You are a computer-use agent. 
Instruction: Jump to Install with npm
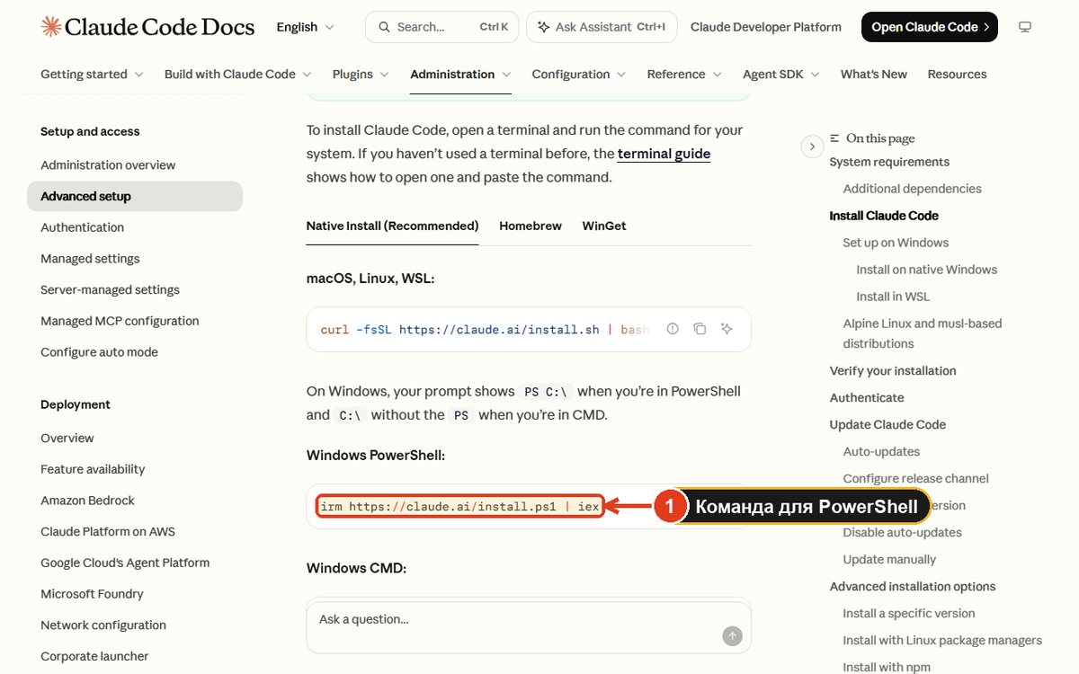pos(887,667)
